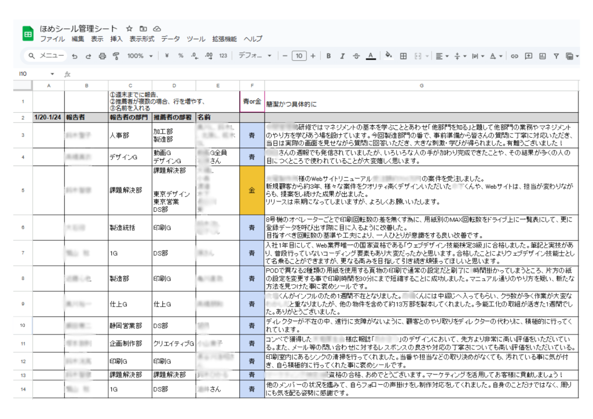Select the 静岡営業部 cell

coord(130,326)
